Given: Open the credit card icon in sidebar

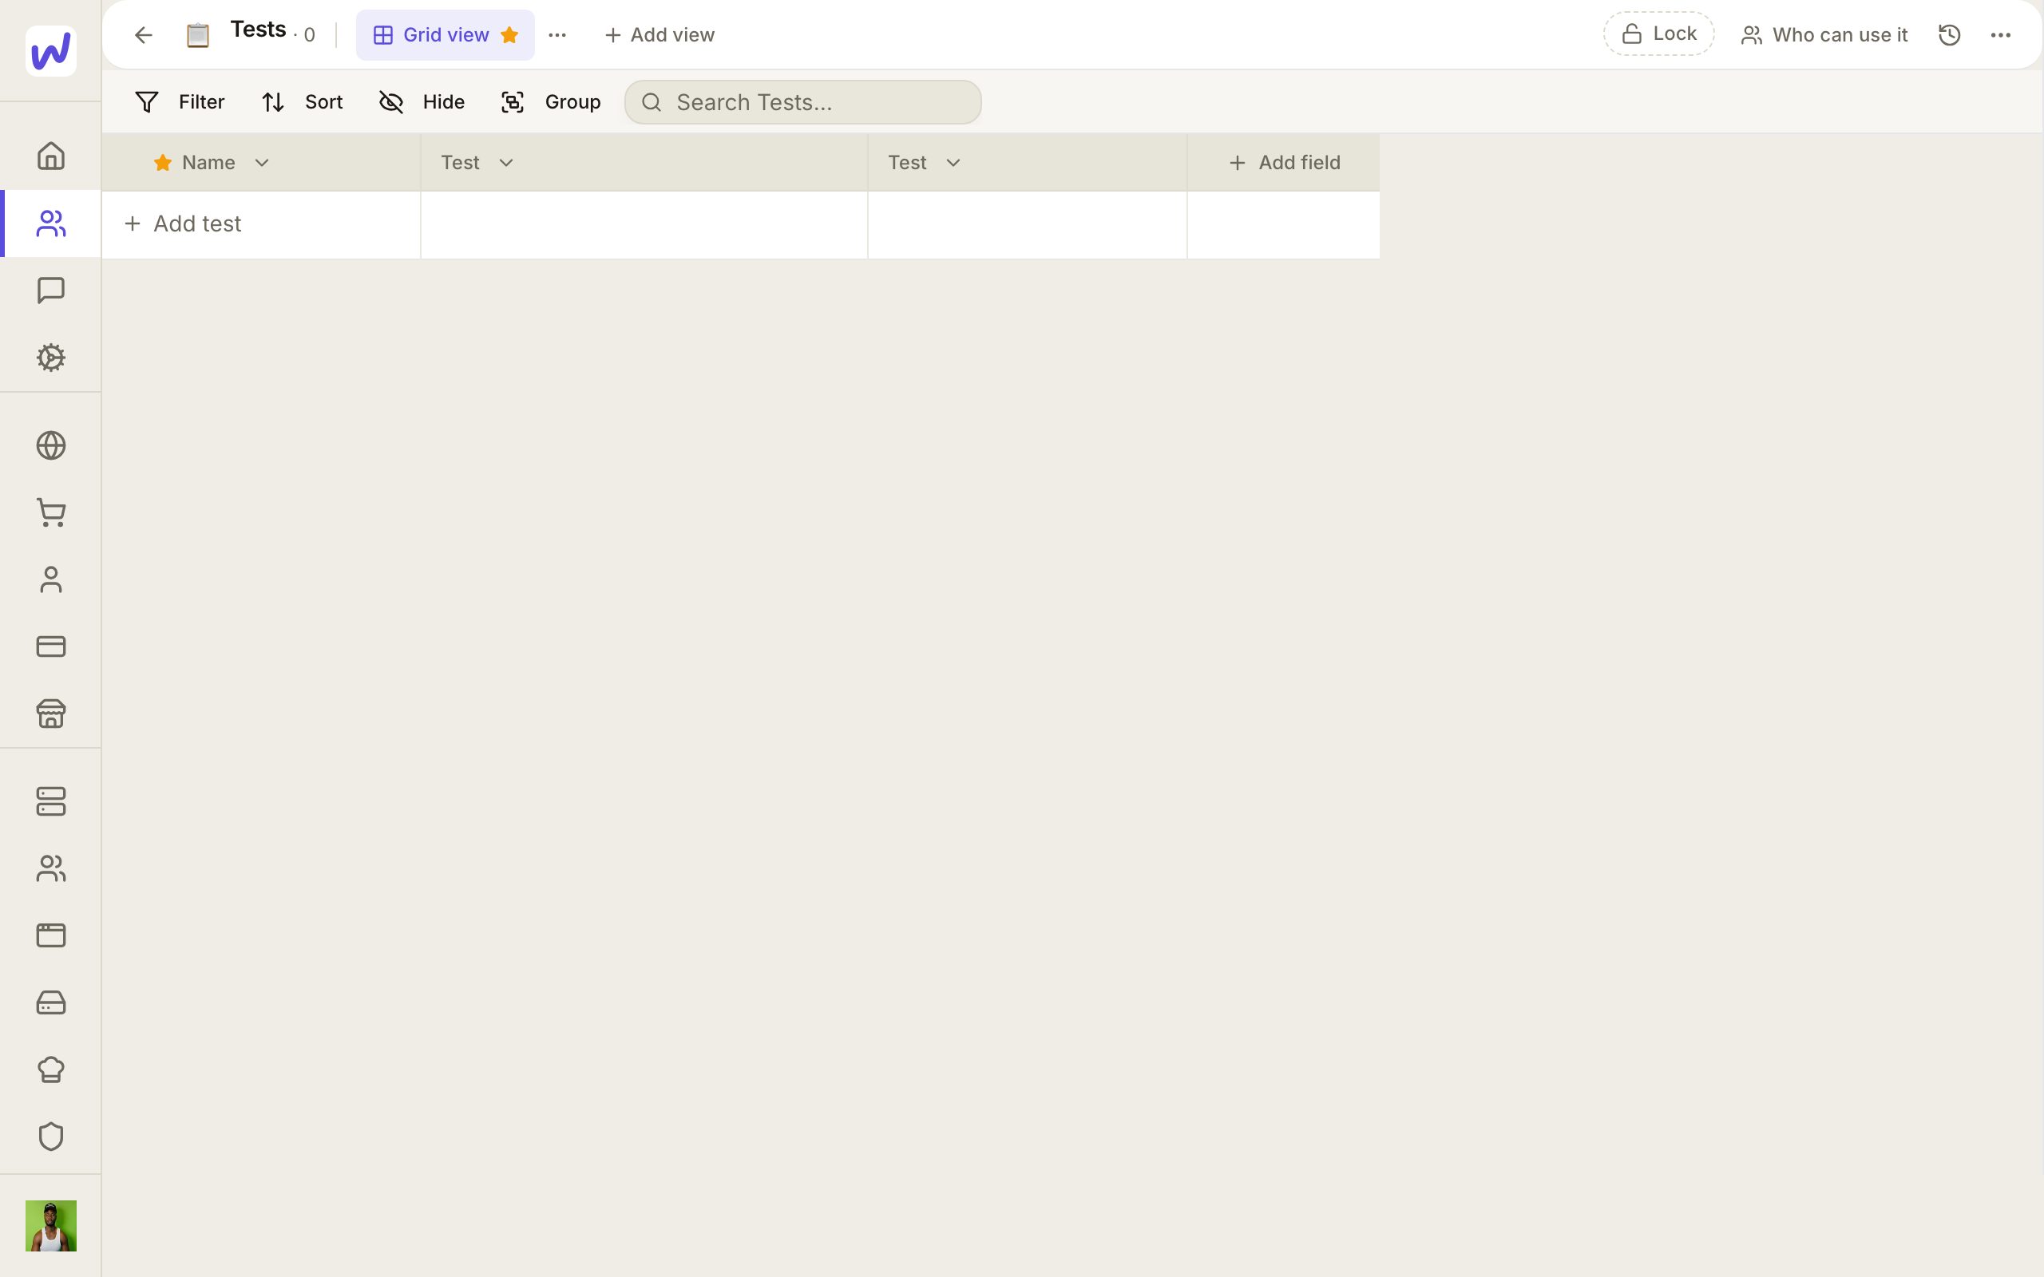Looking at the screenshot, I should click(x=50, y=646).
